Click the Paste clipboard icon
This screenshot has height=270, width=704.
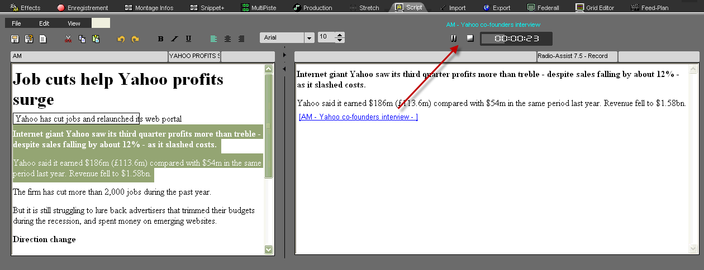[96, 38]
